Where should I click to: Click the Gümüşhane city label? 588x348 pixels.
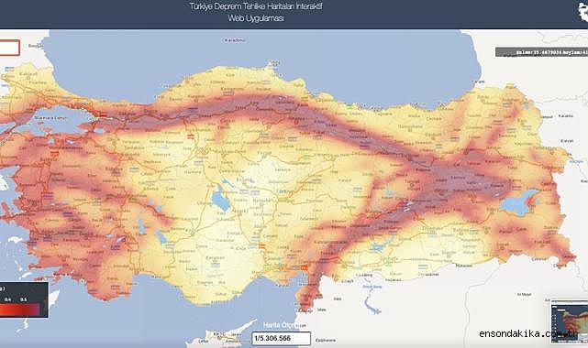(x=409, y=127)
